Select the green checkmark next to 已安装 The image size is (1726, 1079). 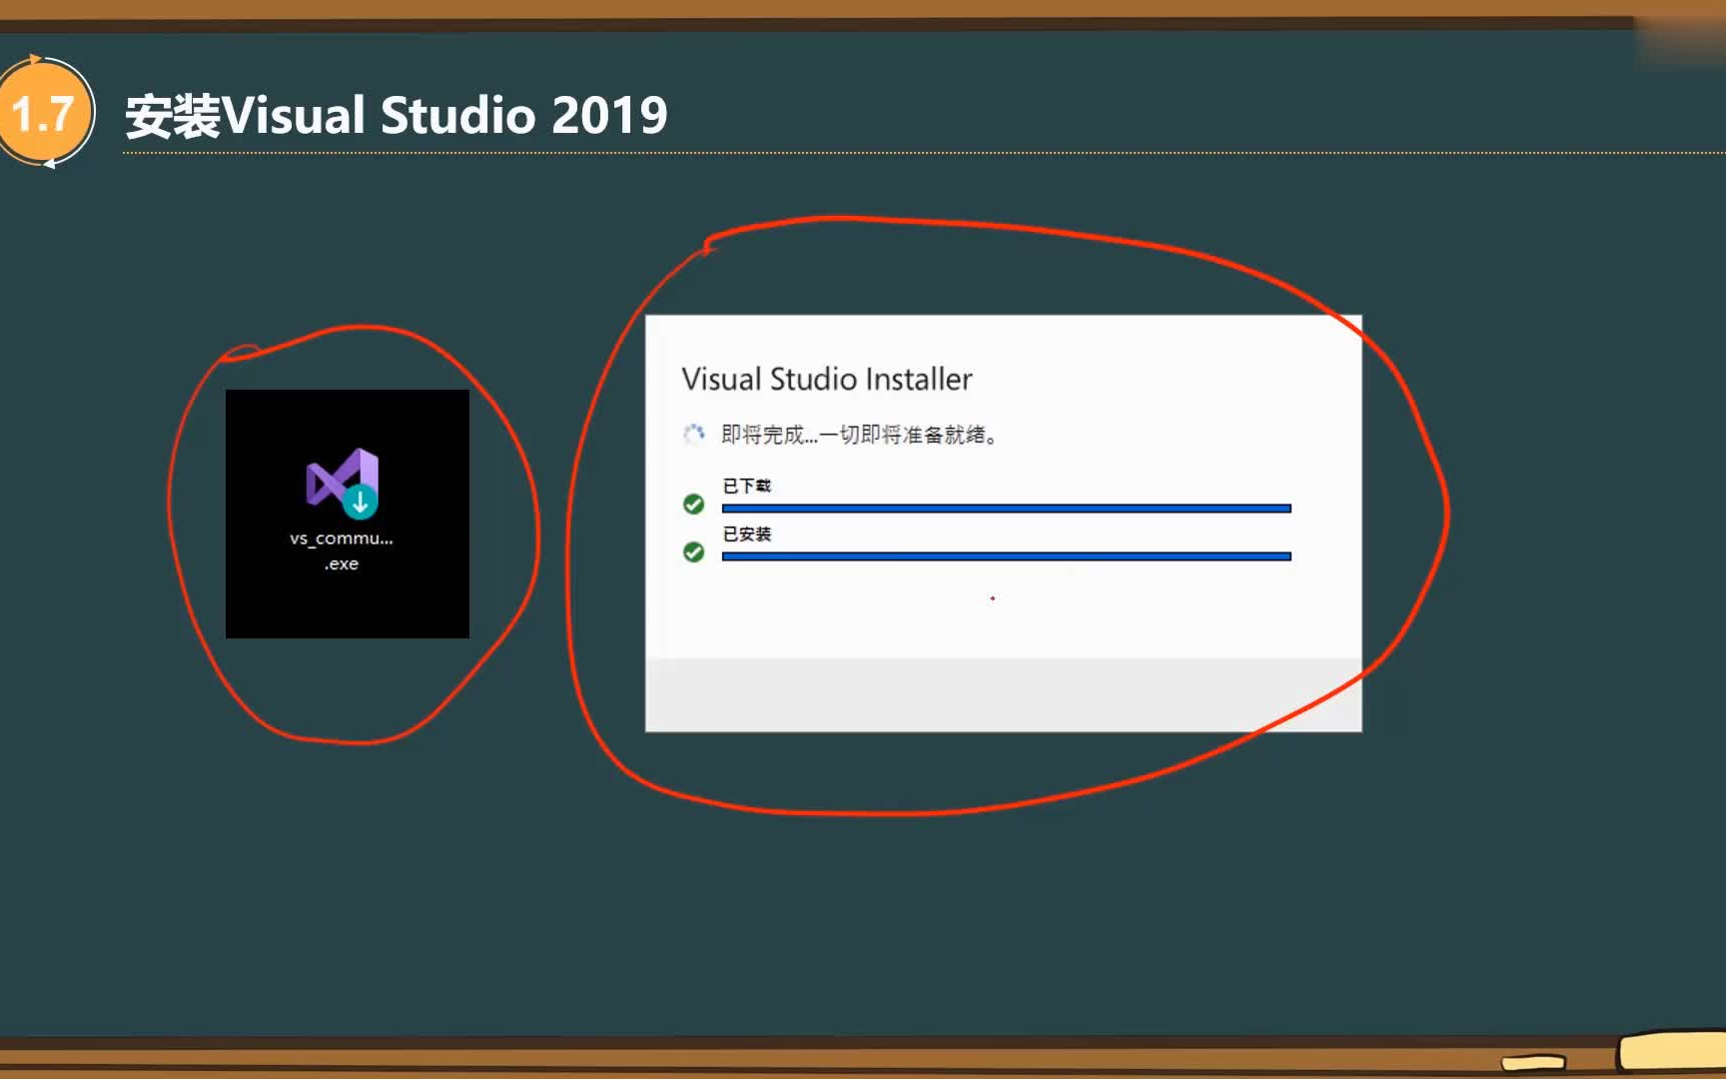tap(694, 551)
